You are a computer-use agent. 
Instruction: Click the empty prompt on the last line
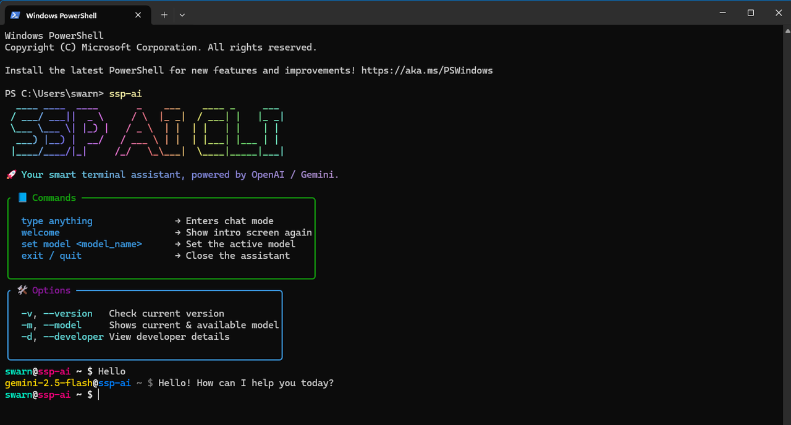[98, 395]
